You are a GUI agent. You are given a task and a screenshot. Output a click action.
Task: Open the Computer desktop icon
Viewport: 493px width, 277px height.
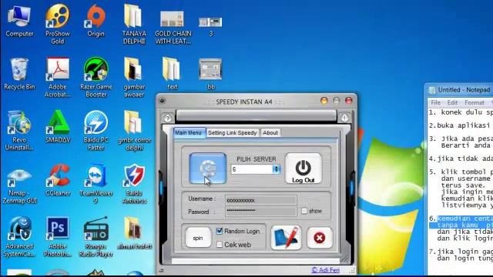(x=19, y=21)
